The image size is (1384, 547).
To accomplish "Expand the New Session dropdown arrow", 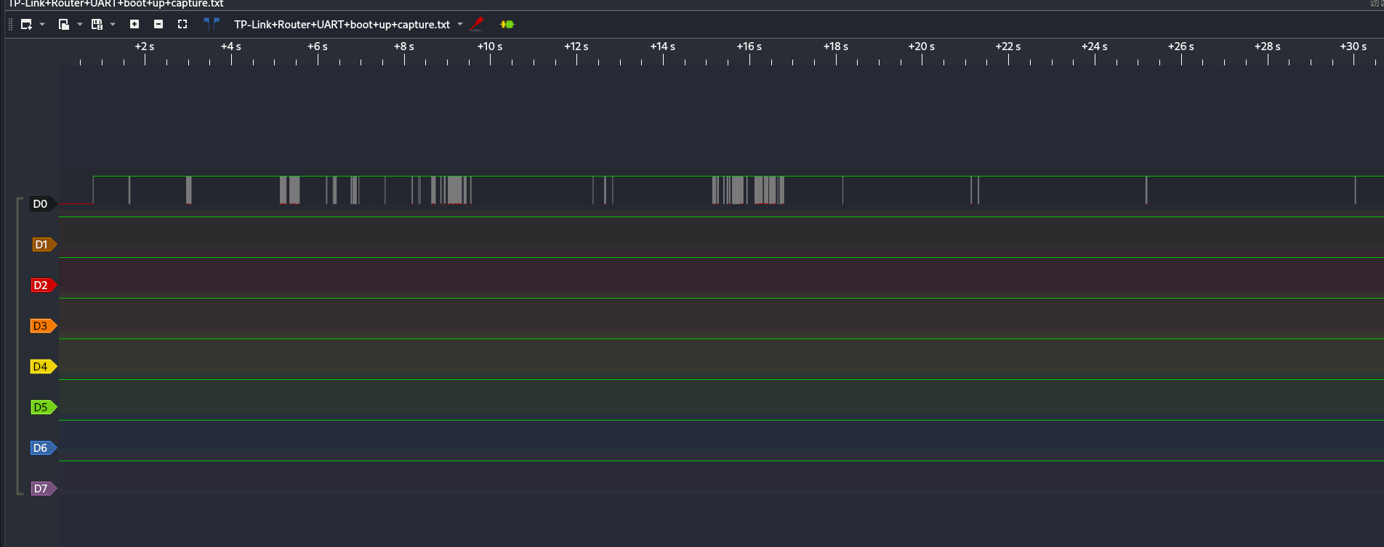I will coord(42,25).
